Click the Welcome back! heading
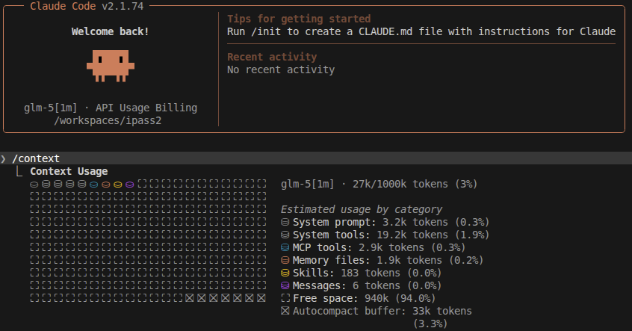The image size is (632, 331). [110, 31]
